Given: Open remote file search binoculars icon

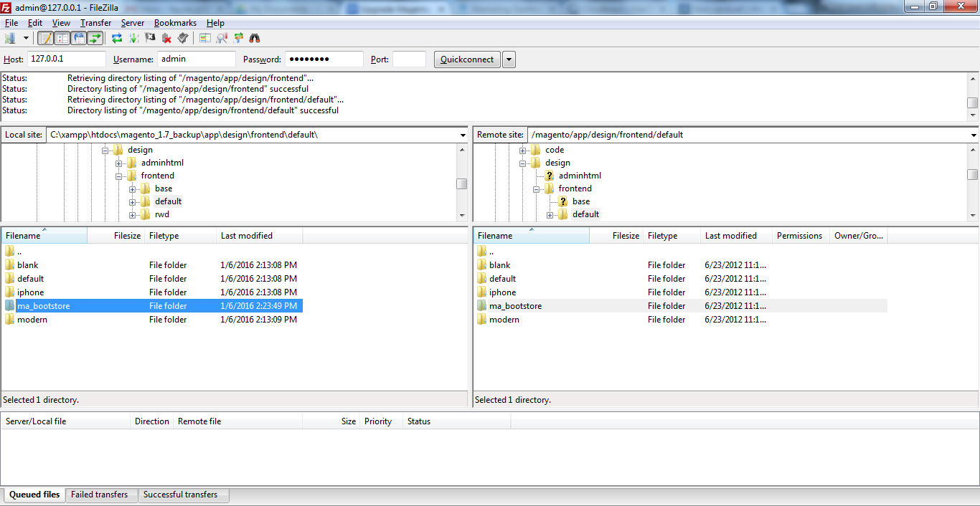Looking at the screenshot, I should pyautogui.click(x=255, y=38).
